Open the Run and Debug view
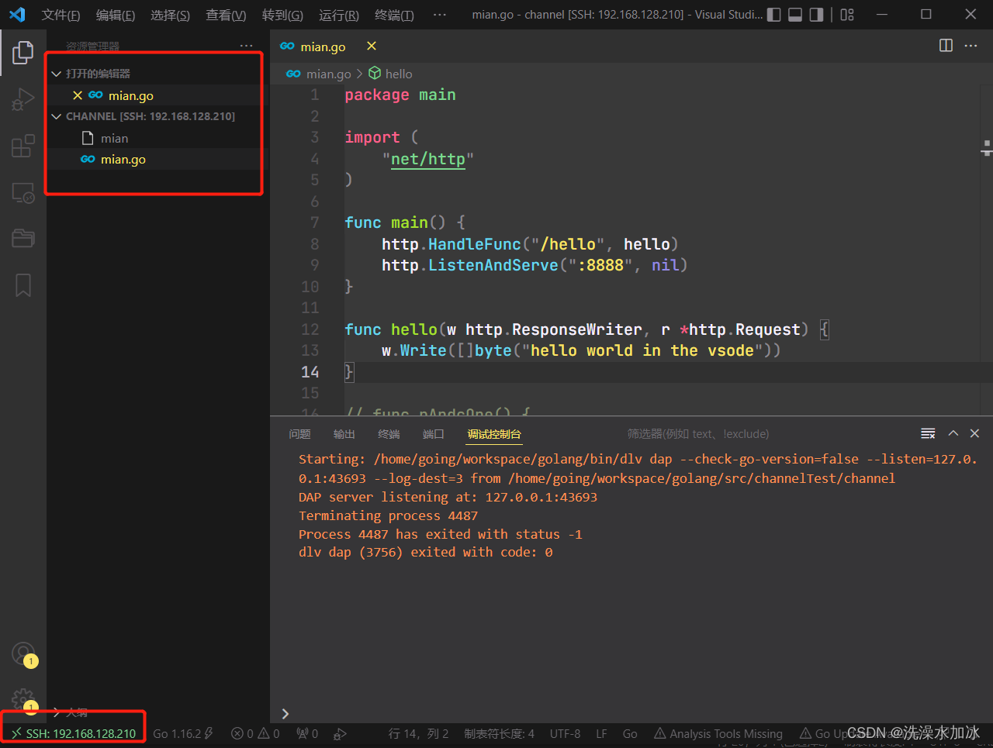993x748 pixels. (x=23, y=99)
